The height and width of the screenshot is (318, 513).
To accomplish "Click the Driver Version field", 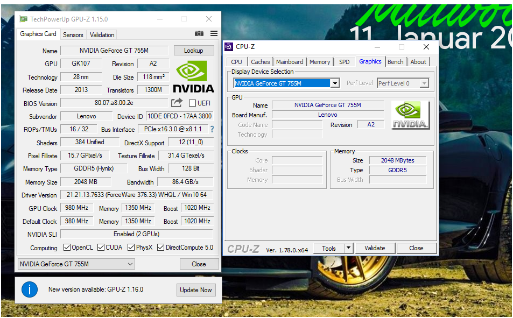I will pyautogui.click(x=137, y=195).
